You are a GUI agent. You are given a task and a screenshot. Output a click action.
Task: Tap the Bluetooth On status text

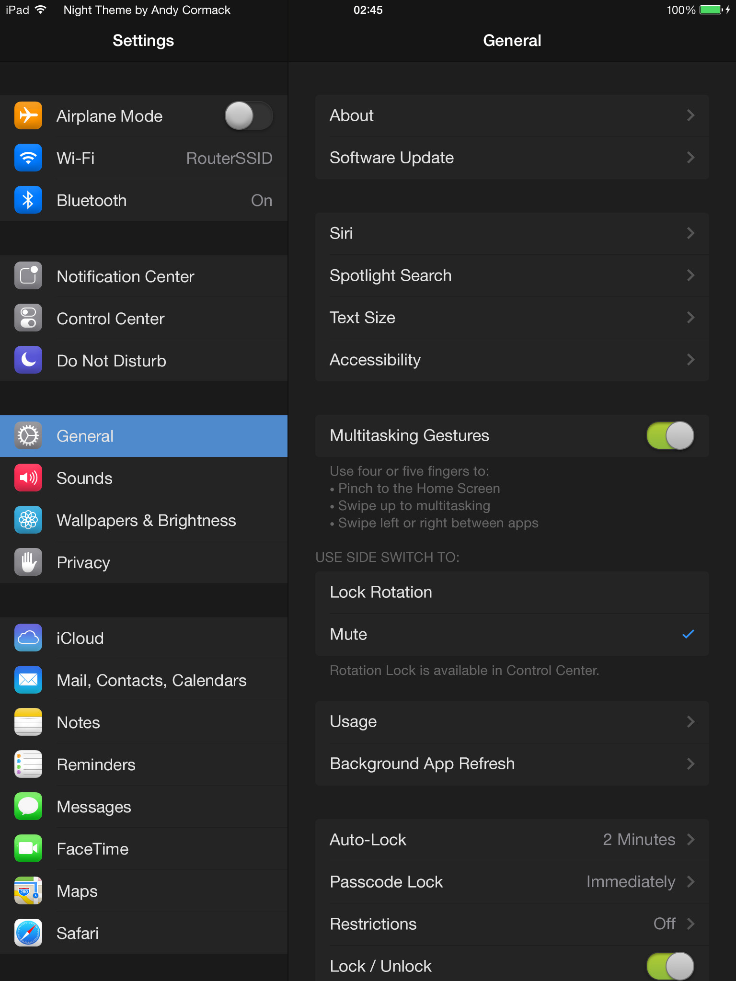click(x=262, y=200)
